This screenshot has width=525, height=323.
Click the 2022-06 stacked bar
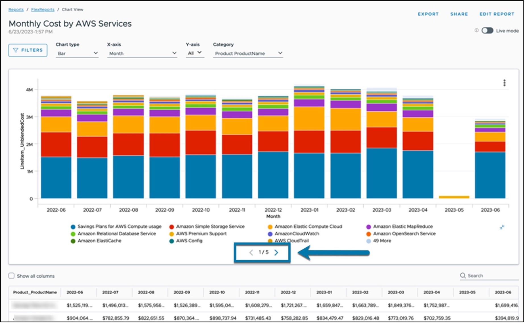pyautogui.click(x=56, y=147)
